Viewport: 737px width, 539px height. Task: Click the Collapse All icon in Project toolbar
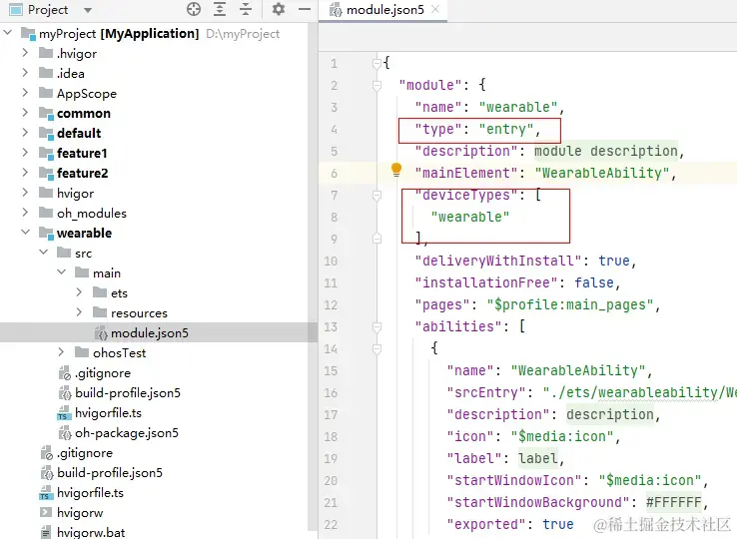pyautogui.click(x=246, y=9)
